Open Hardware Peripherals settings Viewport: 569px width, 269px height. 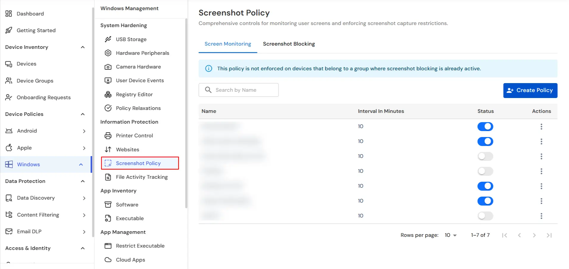(142, 53)
